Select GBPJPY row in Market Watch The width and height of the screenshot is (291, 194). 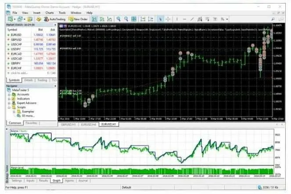31,63
